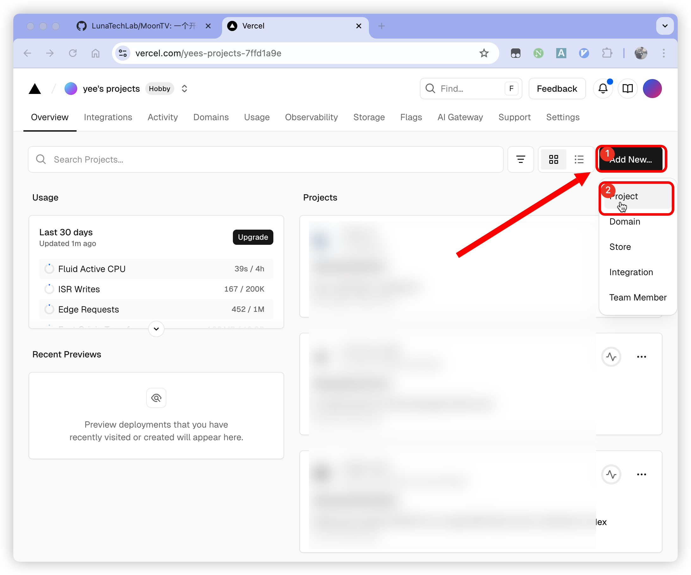Open the second project's three-dot menu

(641, 356)
